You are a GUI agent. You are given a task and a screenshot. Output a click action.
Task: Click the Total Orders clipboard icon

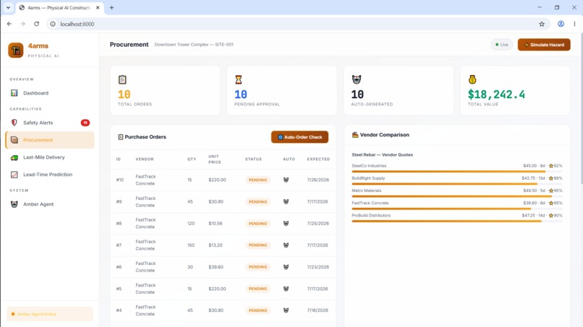click(122, 79)
